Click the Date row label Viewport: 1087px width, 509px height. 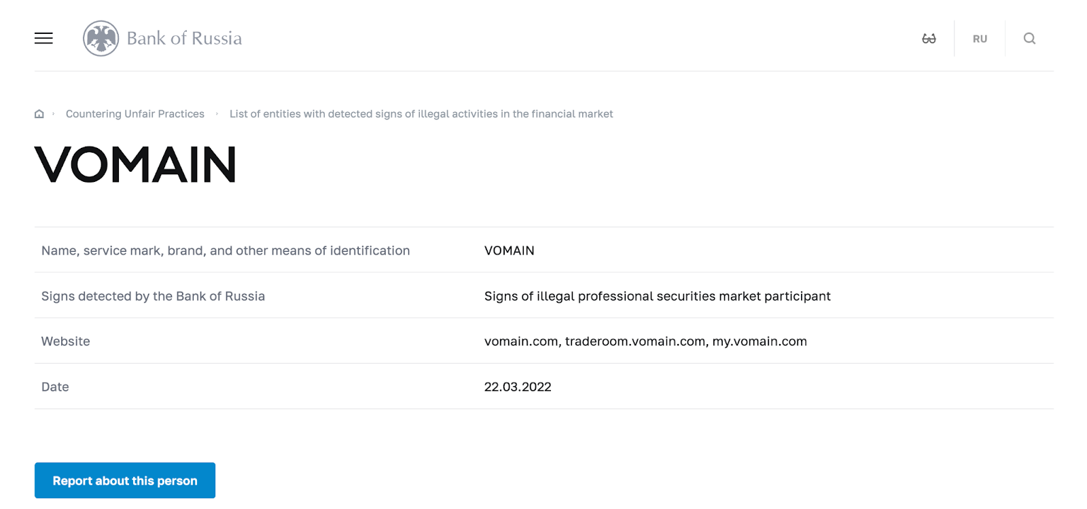(55, 387)
